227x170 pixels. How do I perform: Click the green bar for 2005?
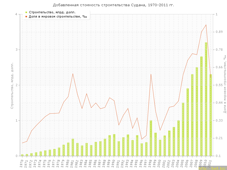[183, 129]
